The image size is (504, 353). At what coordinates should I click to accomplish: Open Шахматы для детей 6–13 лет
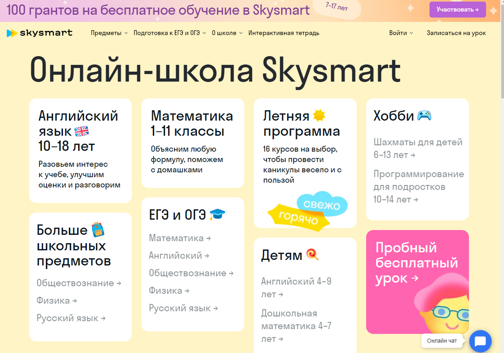tap(418, 148)
